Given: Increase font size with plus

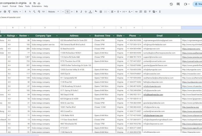Looking at the screenshot, I should coord(72,12).
